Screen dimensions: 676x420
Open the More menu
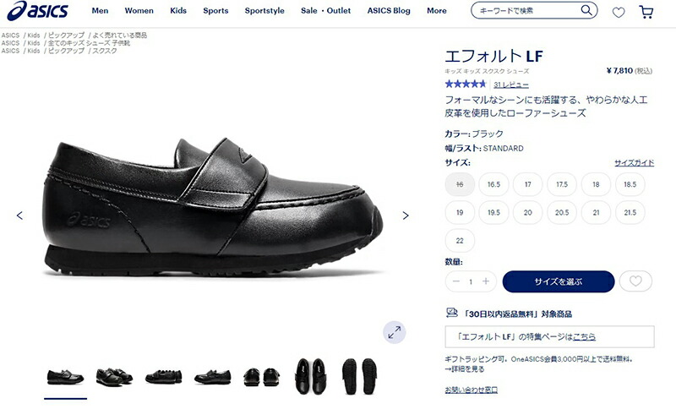tap(437, 11)
